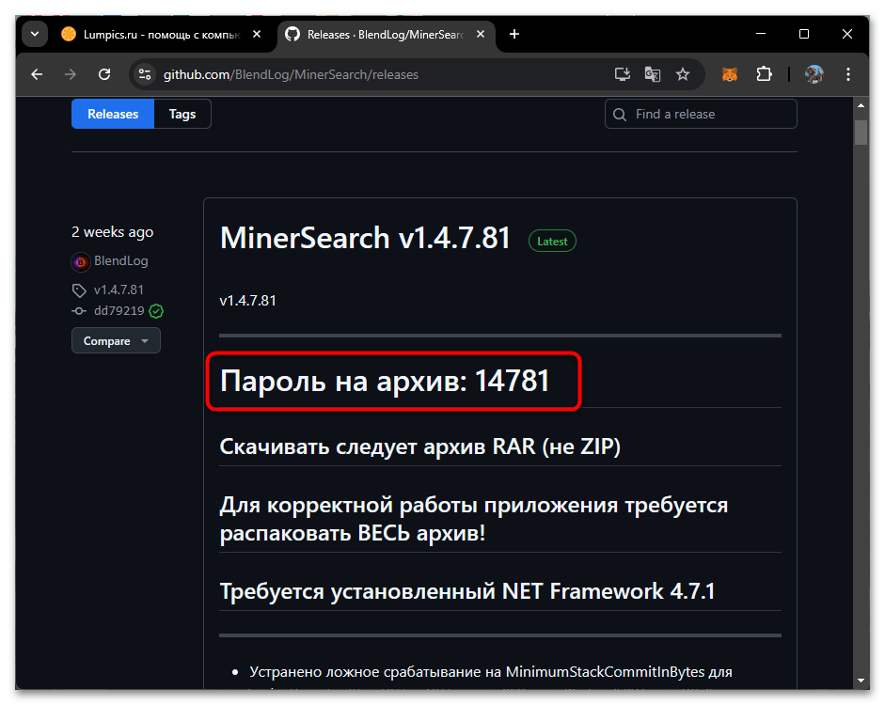Install app icon in address bar
The image size is (885, 705).
[x=622, y=74]
